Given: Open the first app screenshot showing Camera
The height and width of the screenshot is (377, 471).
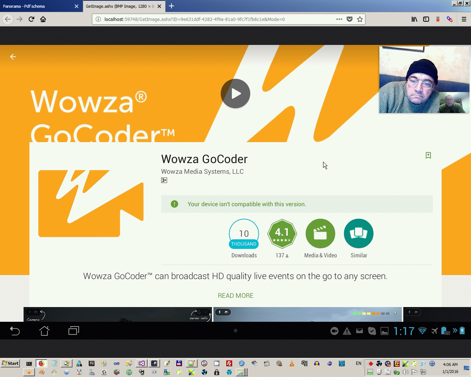Looking at the screenshot, I should 118,314.
